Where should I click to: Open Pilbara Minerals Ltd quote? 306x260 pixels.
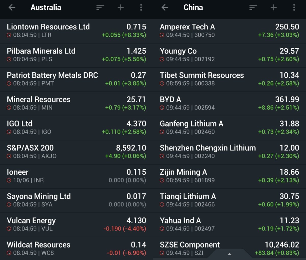pos(76,55)
